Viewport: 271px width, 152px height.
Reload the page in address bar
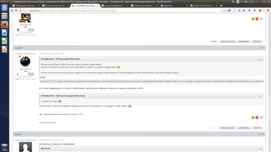[x=234, y=10]
